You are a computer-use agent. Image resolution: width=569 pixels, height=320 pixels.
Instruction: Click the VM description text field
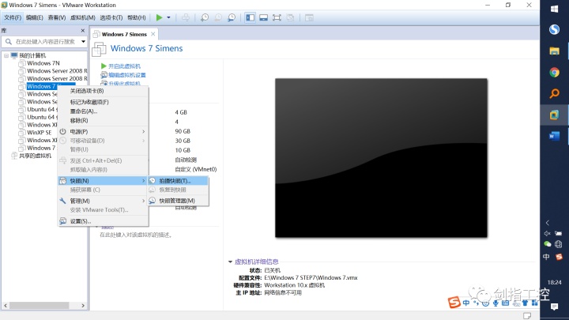pos(136,235)
